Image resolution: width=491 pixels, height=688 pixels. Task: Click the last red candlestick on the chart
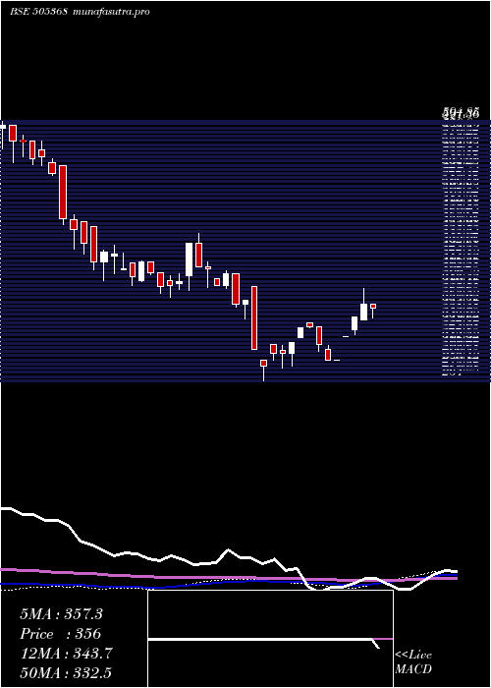tap(373, 306)
